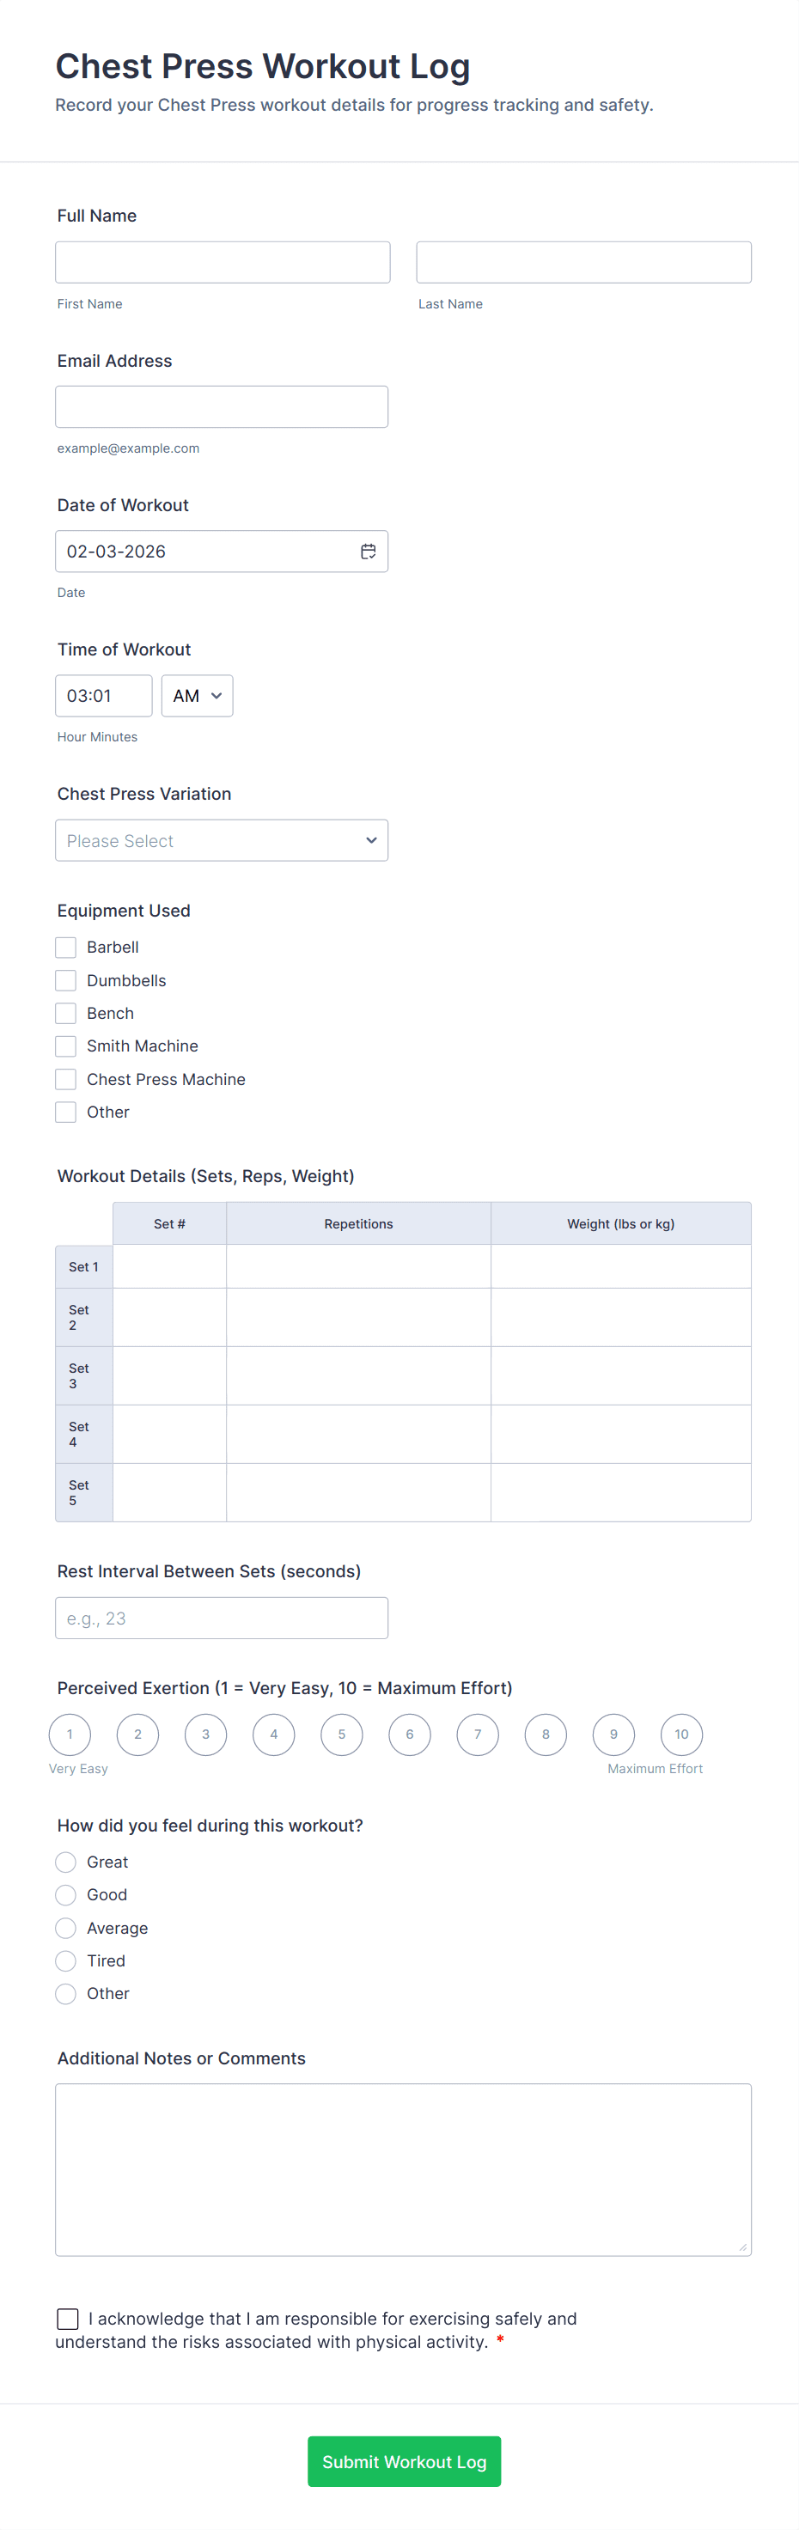Check the Dumbbells equipment checkbox

coord(66,980)
